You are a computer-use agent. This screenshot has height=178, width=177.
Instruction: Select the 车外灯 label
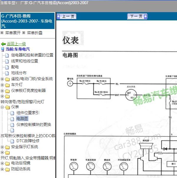point(17,85)
